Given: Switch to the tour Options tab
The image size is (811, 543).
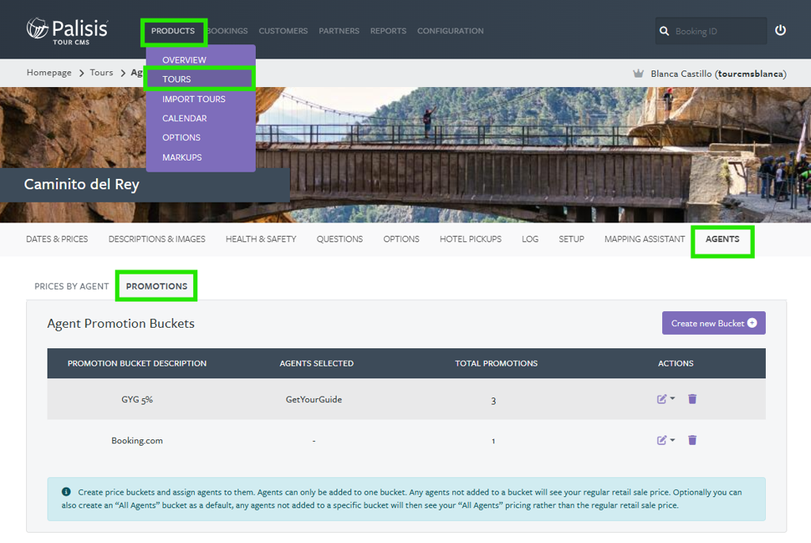Looking at the screenshot, I should (401, 239).
